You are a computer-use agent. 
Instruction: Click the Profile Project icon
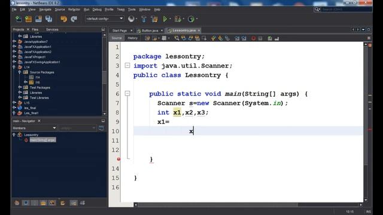(x=191, y=19)
